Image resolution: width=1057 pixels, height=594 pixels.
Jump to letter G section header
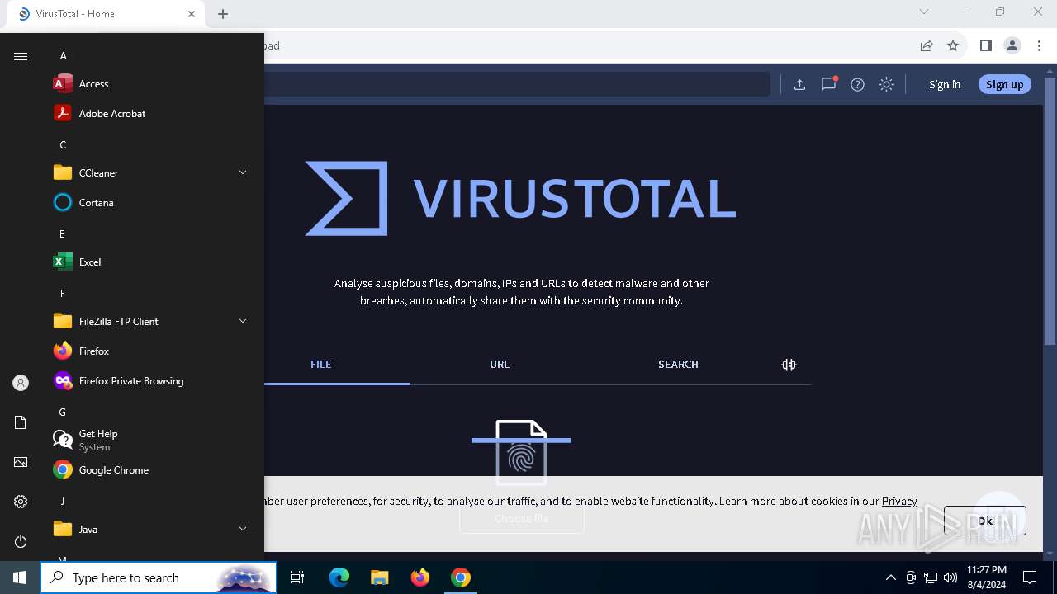tap(62, 412)
